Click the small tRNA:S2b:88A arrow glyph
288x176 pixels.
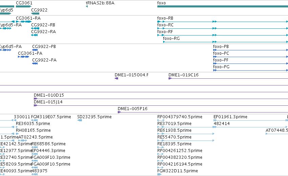click(x=87, y=7)
